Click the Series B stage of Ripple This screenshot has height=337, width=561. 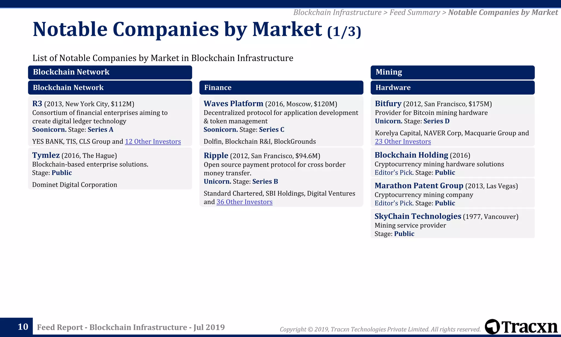coord(265,182)
